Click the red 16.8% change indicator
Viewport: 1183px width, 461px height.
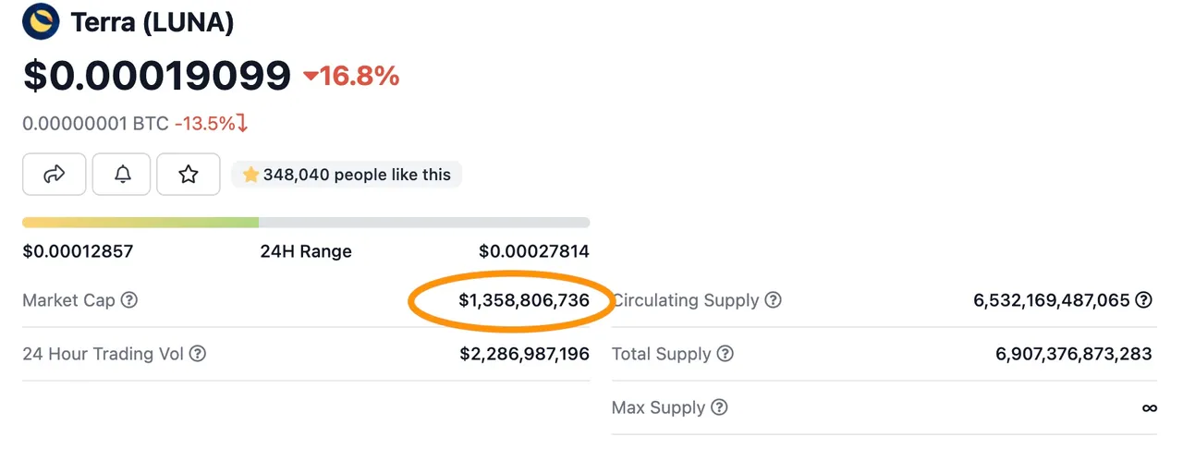(351, 76)
